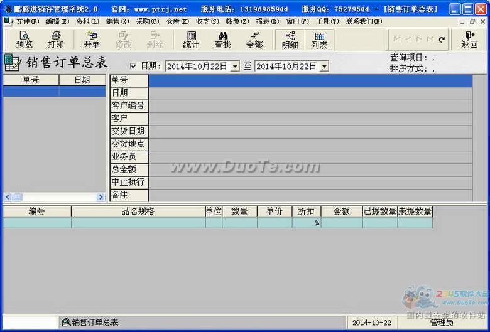Open the 工具(T) menu

pos(327,21)
